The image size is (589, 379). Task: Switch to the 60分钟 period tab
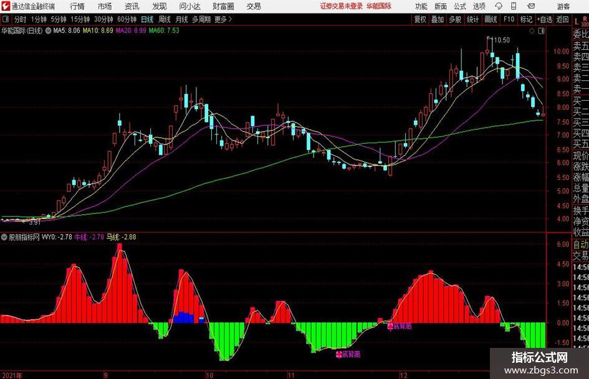[x=127, y=19]
